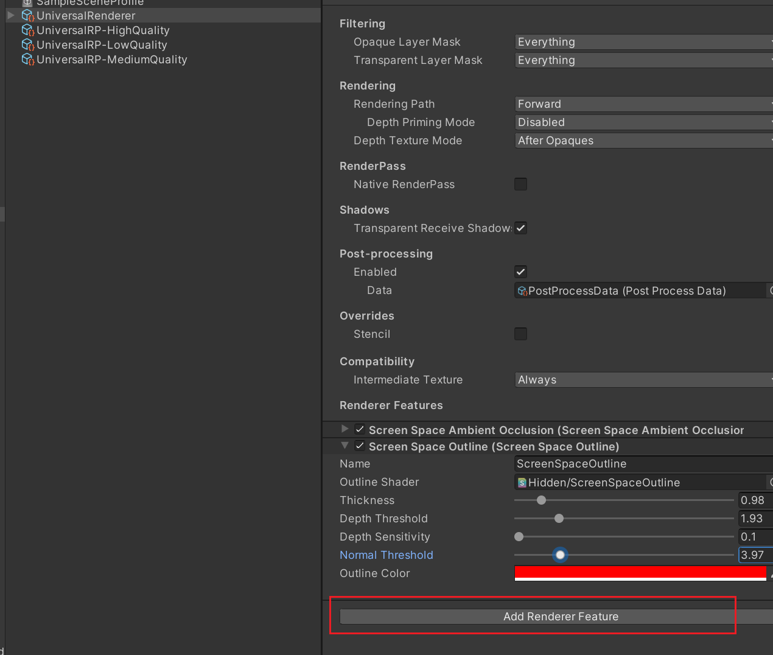Click the Thickness value field

click(755, 500)
